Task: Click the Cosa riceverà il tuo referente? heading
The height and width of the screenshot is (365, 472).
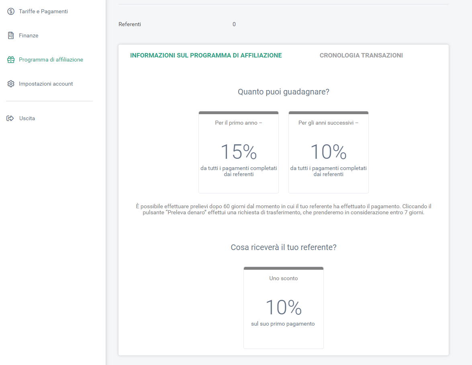Action: coord(284,247)
